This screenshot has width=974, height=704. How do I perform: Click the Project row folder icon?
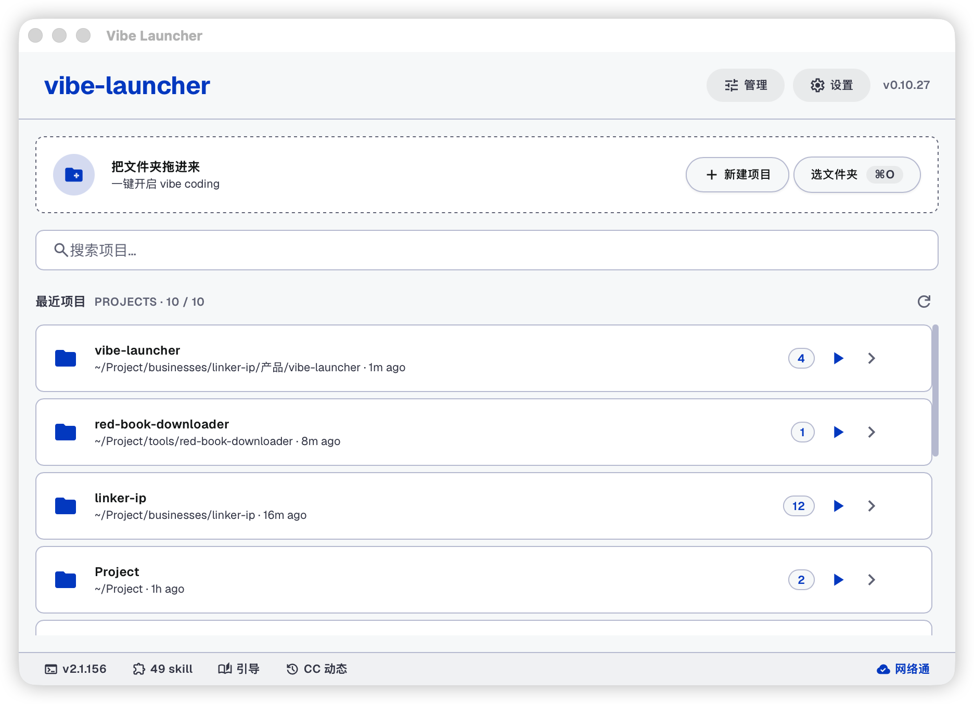click(x=66, y=580)
